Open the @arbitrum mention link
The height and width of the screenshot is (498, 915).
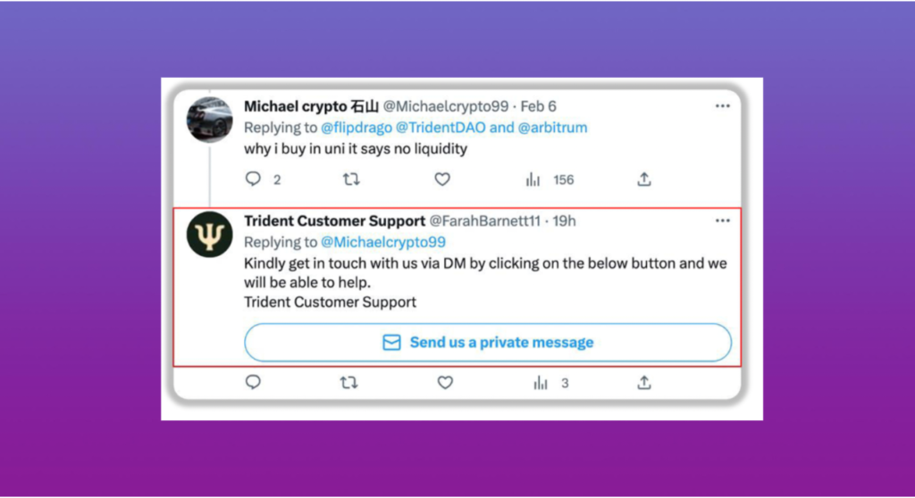tap(552, 128)
